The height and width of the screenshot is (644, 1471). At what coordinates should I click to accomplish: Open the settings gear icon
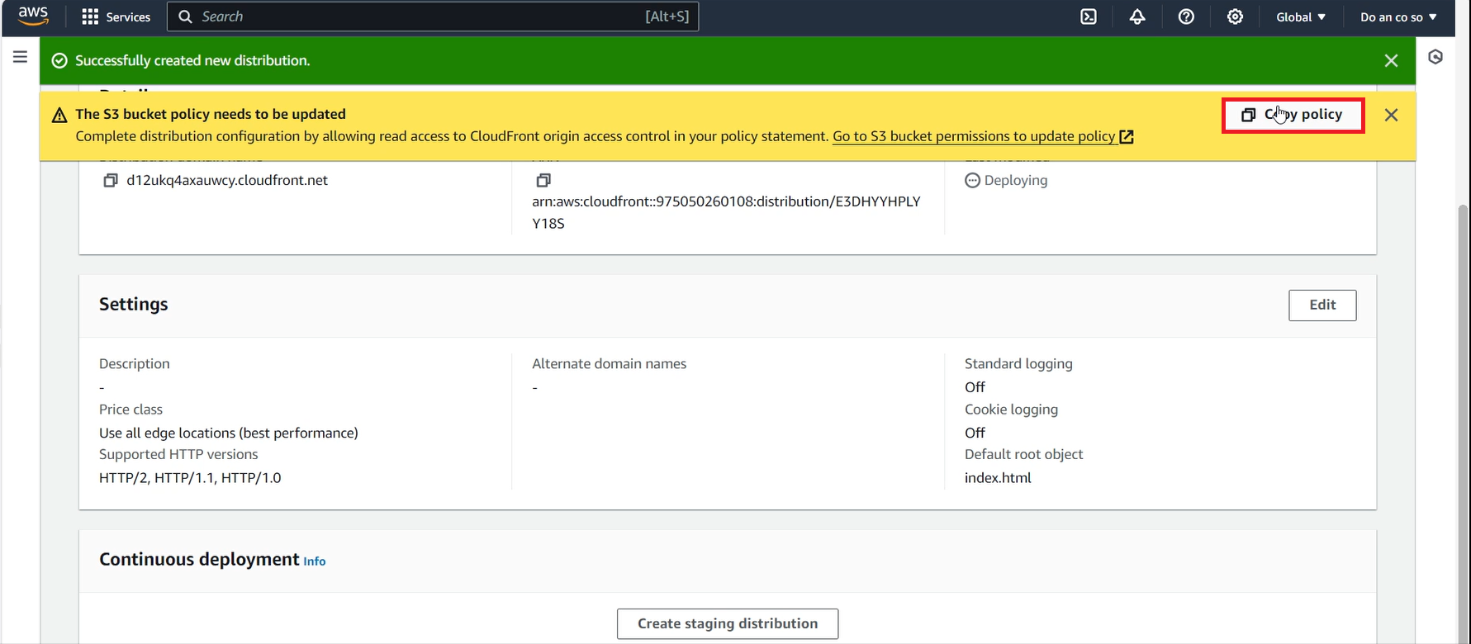[x=1235, y=17]
